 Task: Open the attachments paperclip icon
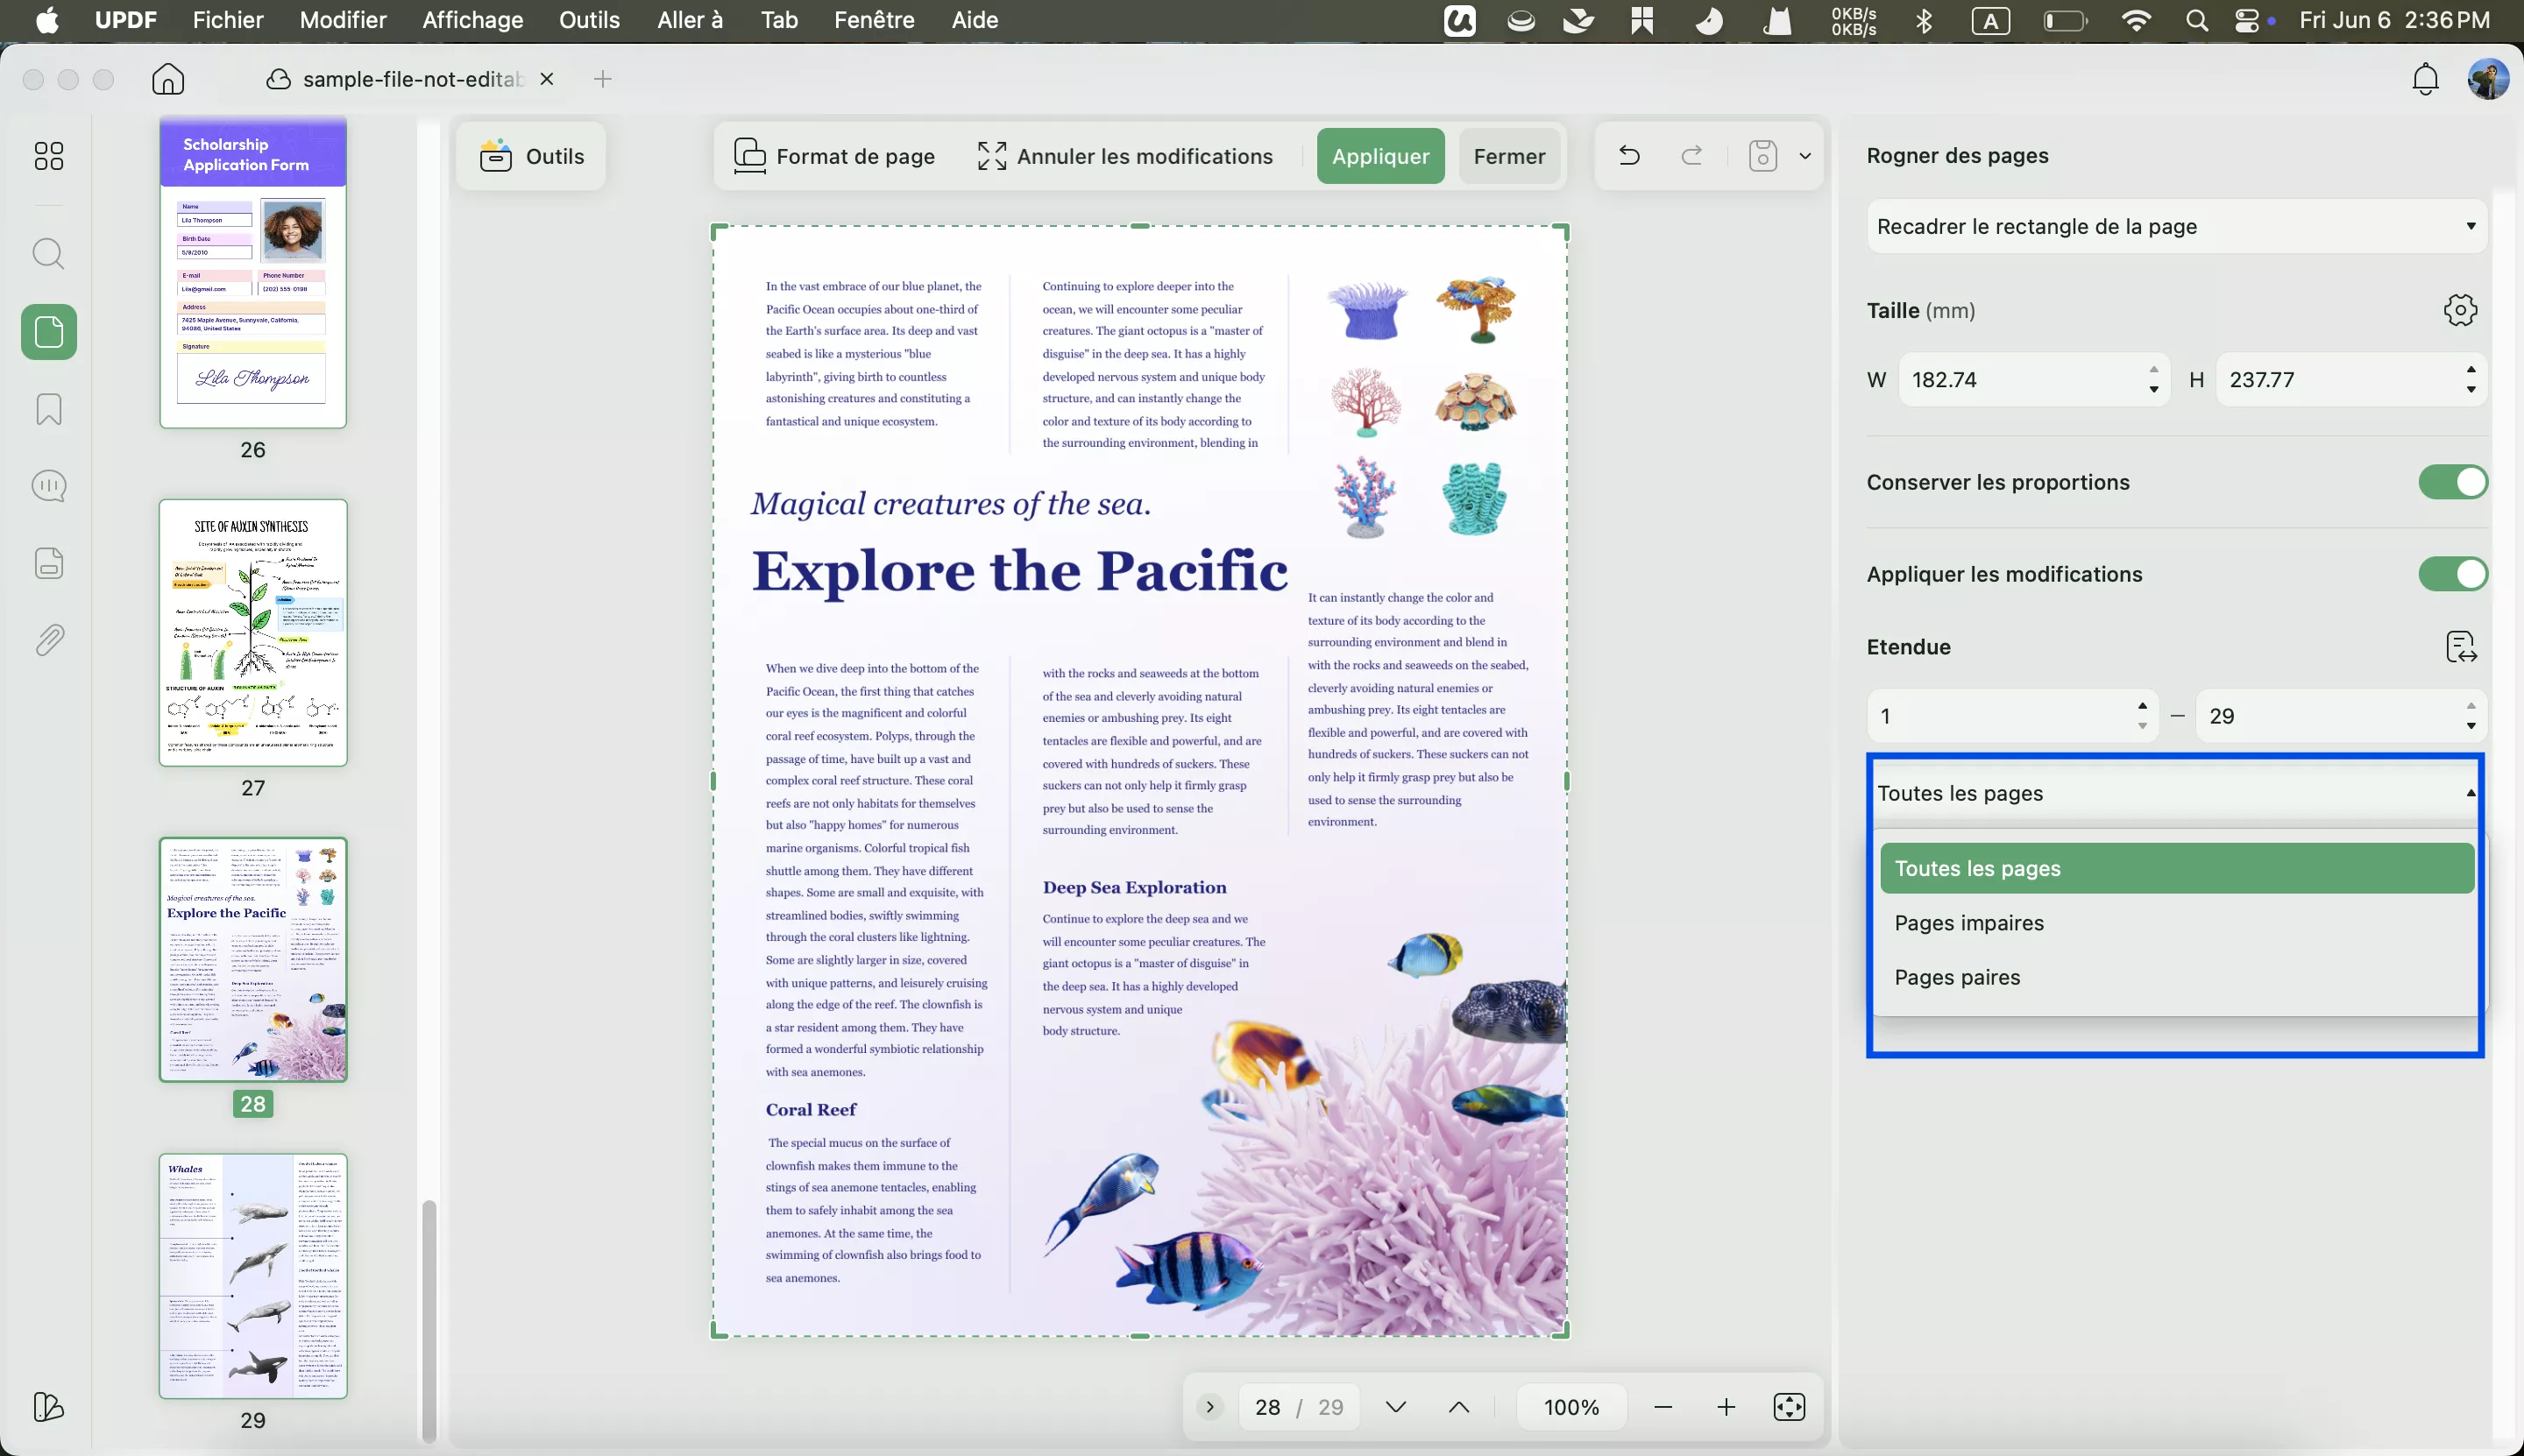click(x=48, y=640)
